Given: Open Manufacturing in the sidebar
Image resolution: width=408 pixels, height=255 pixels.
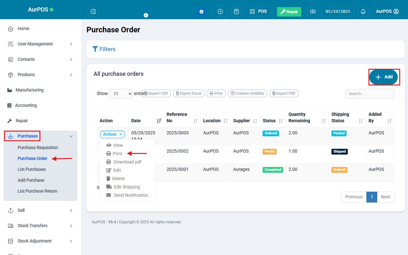Looking at the screenshot, I should [x=29, y=90].
